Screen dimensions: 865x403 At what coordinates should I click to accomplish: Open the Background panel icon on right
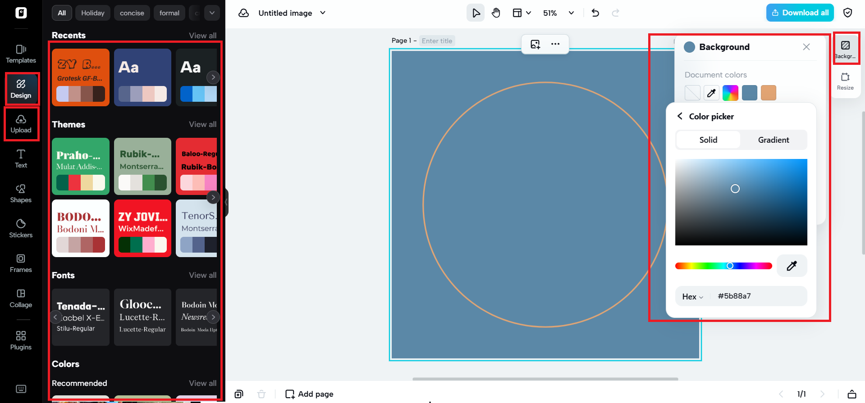pos(846,49)
